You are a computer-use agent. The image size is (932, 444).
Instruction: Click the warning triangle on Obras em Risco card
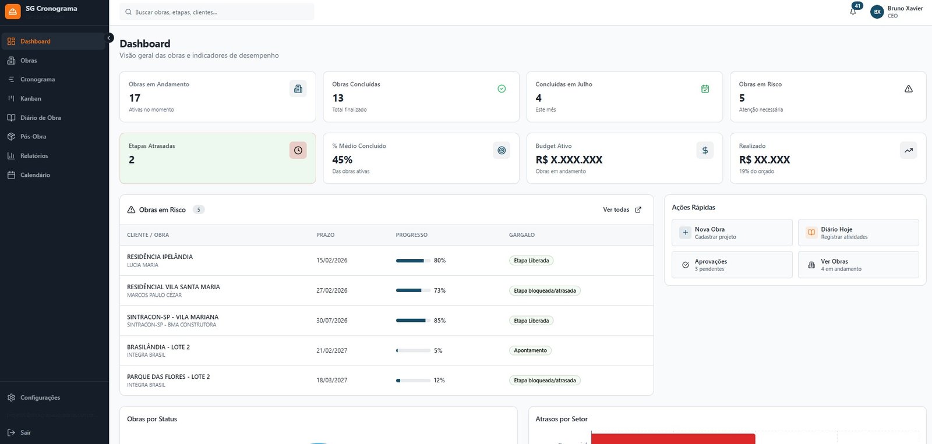(909, 88)
